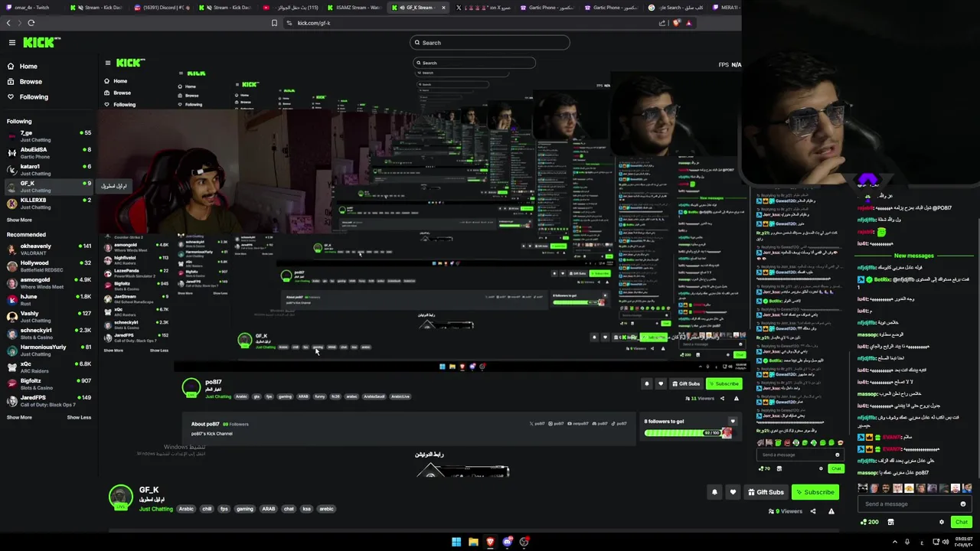
Task: Open AbuEidSA channel in Following list
Action: 48,153
